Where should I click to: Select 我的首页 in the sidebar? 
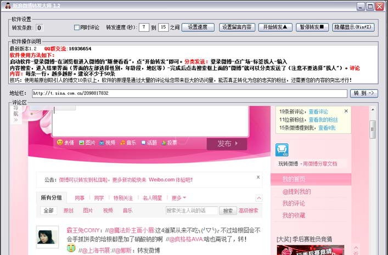point(311,179)
